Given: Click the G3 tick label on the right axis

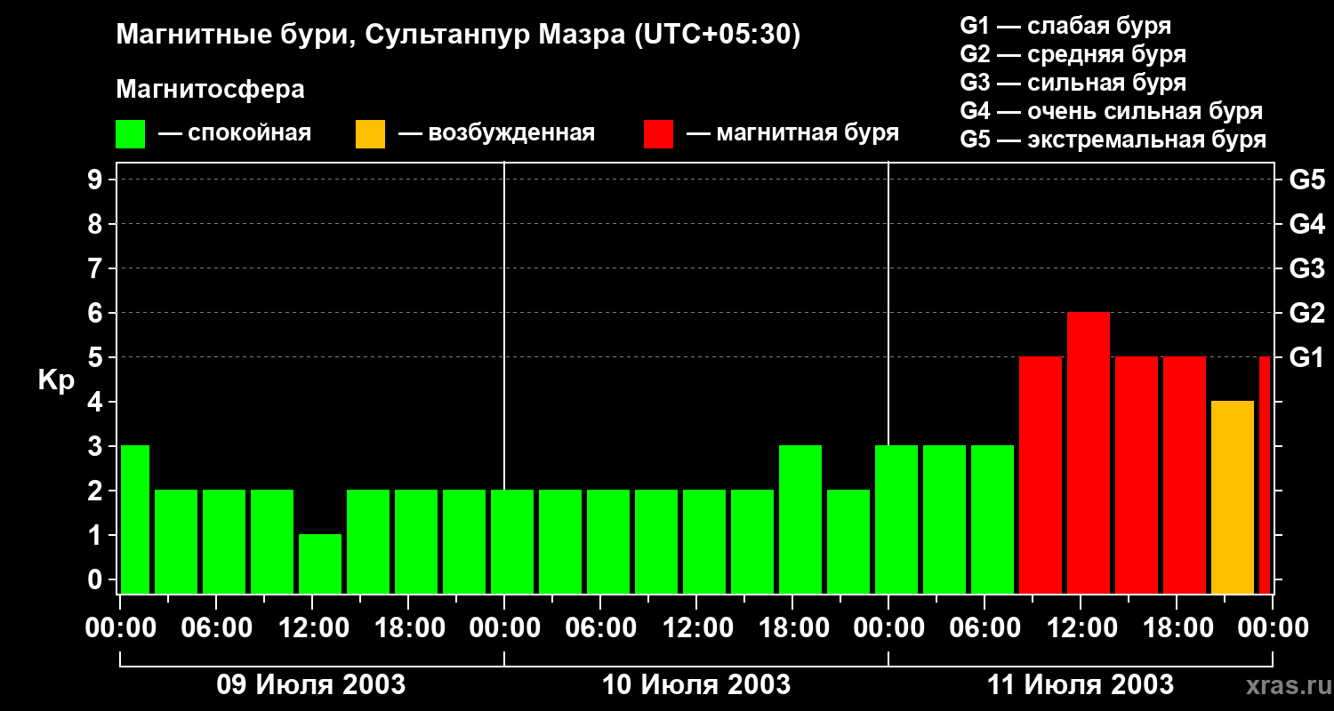Looking at the screenshot, I should click(x=1306, y=268).
